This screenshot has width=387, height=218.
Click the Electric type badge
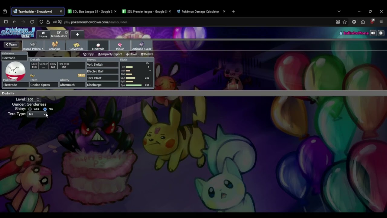pos(81,75)
